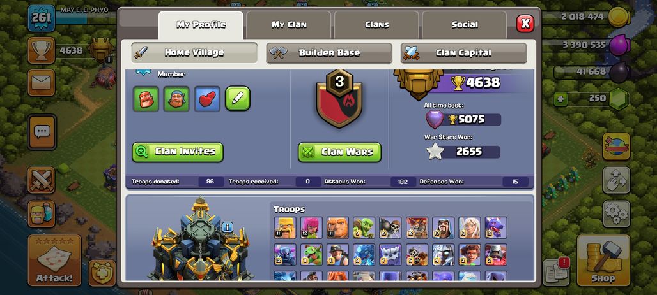Select the Home Village section
The width and height of the screenshot is (657, 295).
[194, 53]
